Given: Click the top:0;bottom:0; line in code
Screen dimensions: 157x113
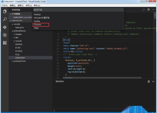Looking at the screenshot, I should point(76,72).
